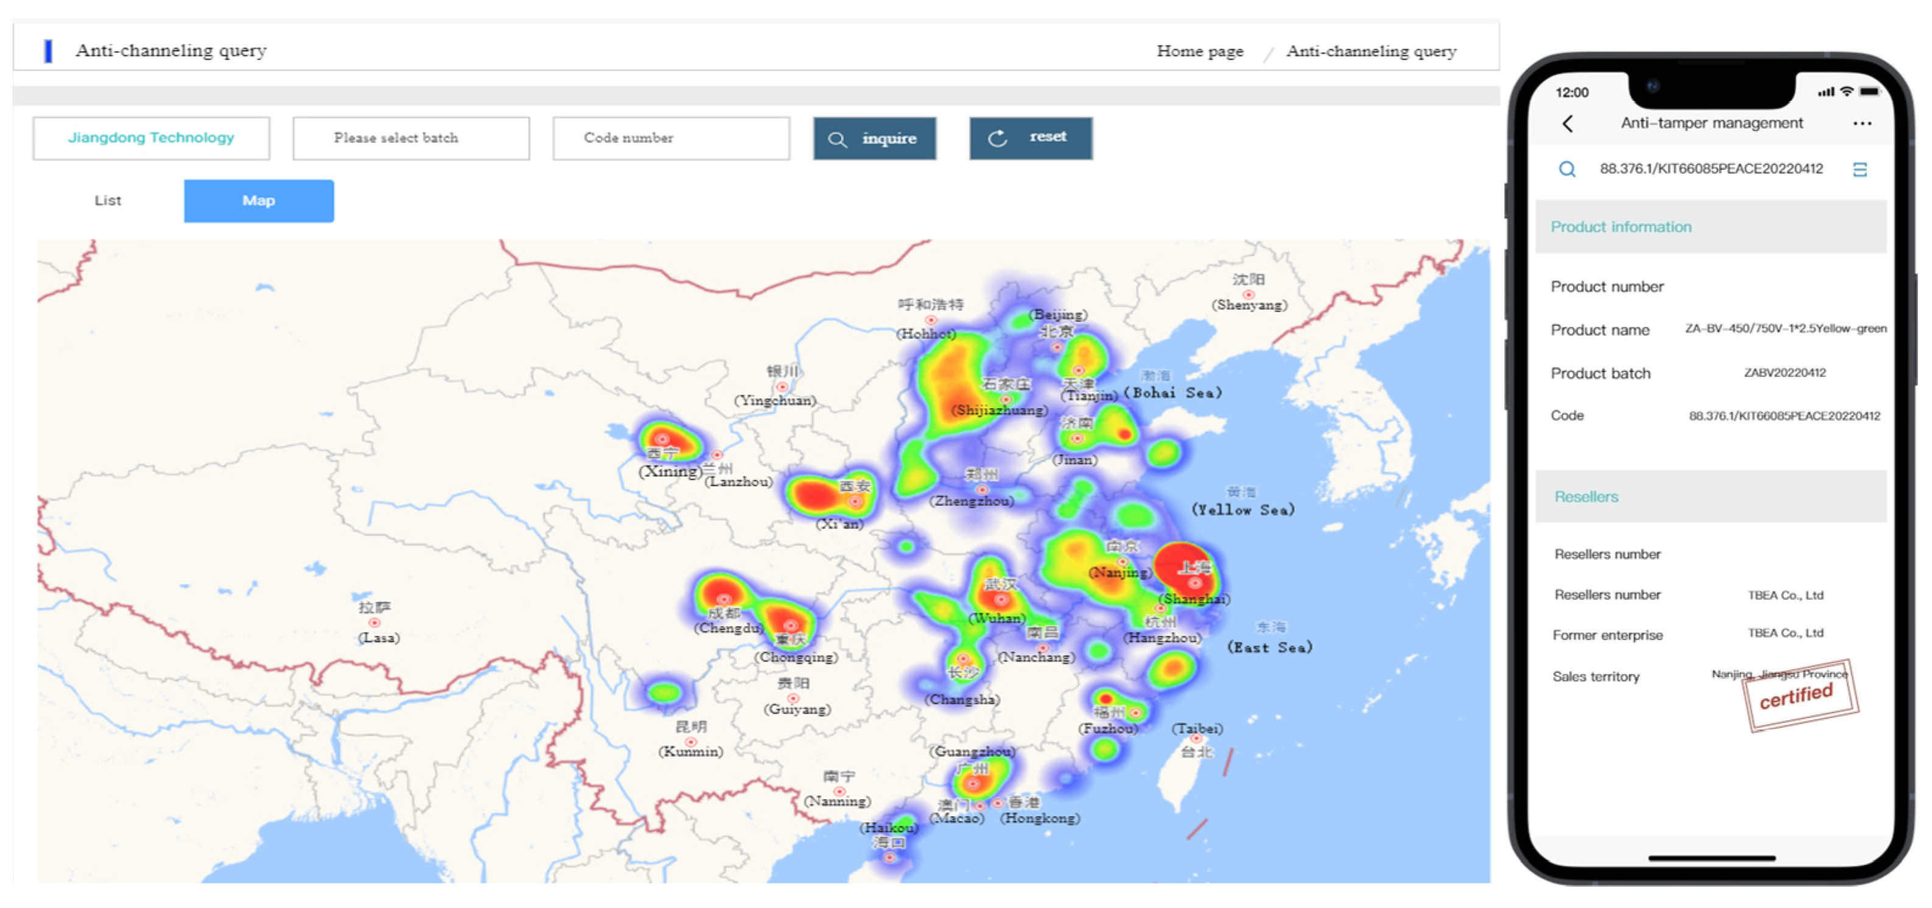The width and height of the screenshot is (1932, 908).
Task: Tap the scan icon beside code field
Action: [x=1860, y=169]
